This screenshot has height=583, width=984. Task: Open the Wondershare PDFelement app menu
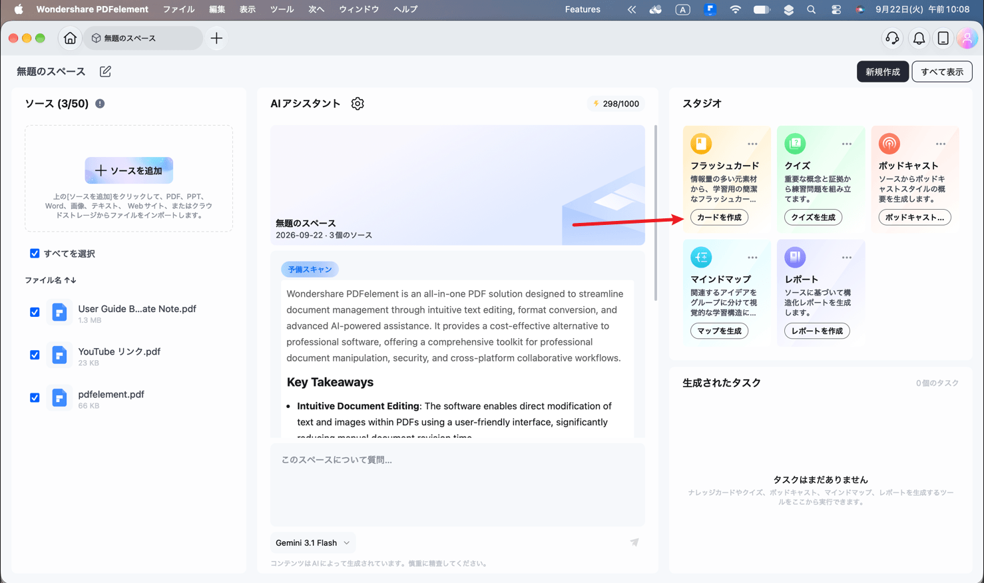coord(93,9)
